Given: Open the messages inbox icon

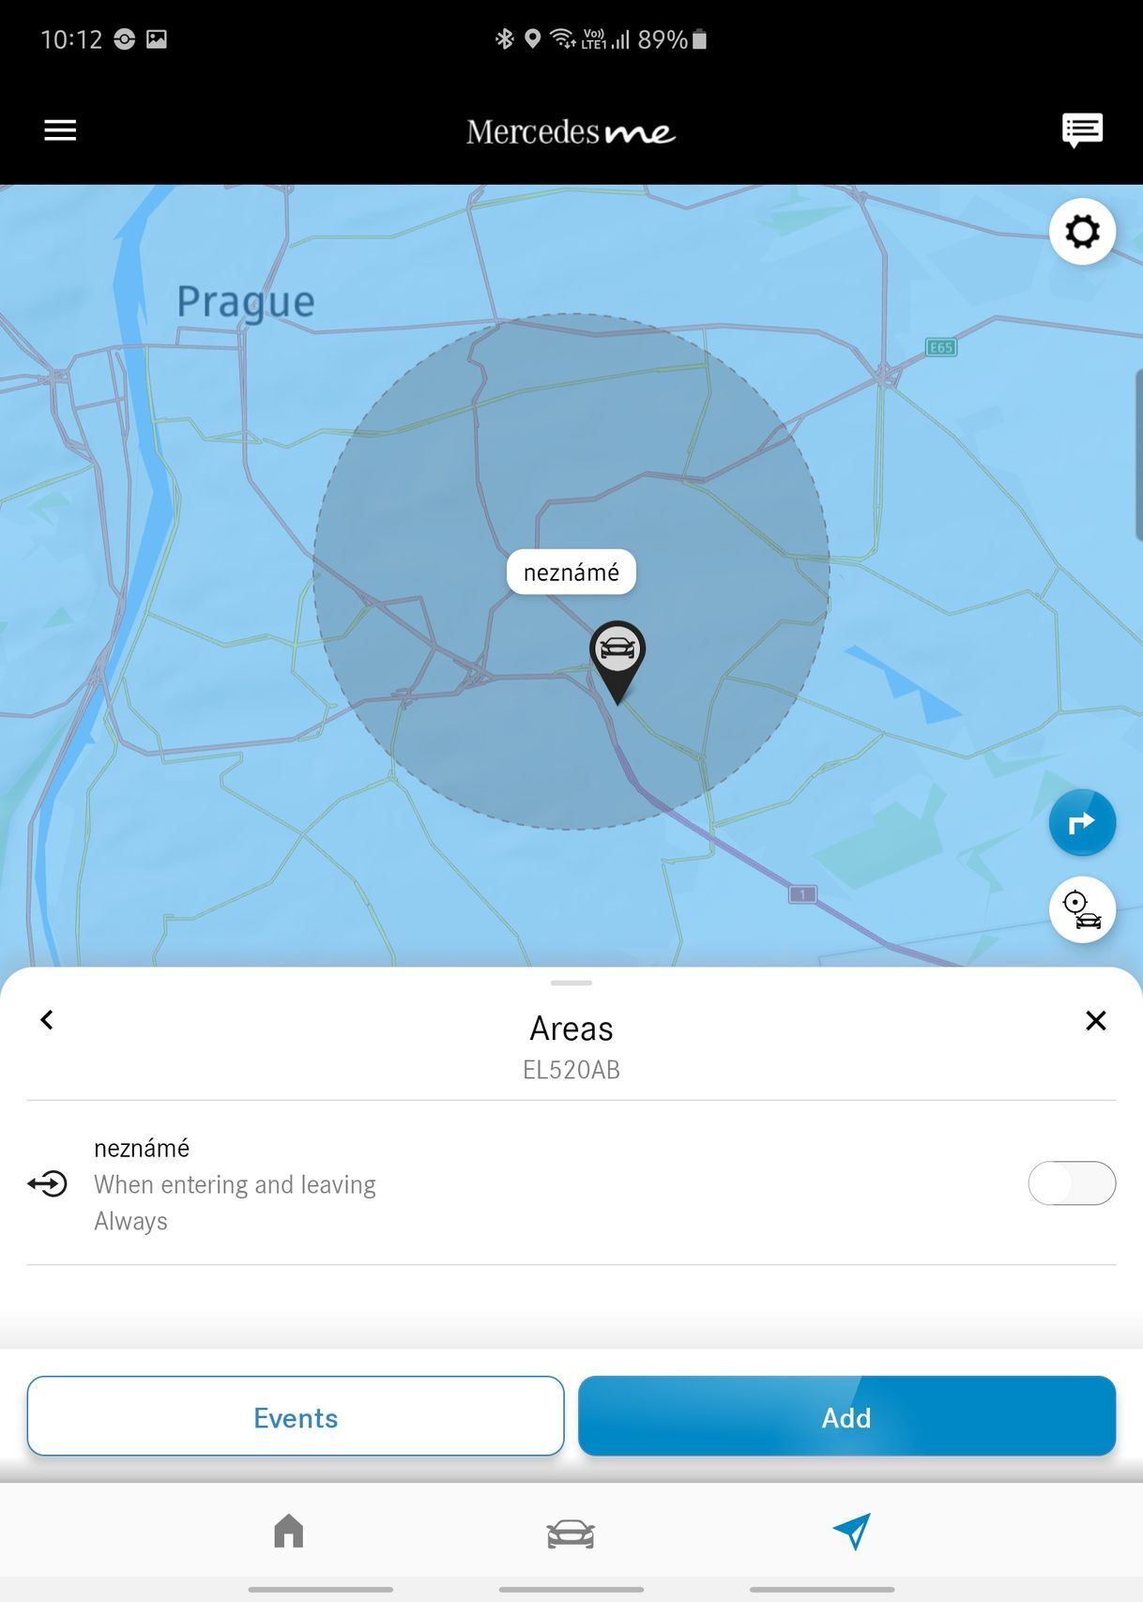Looking at the screenshot, I should pos(1082,130).
